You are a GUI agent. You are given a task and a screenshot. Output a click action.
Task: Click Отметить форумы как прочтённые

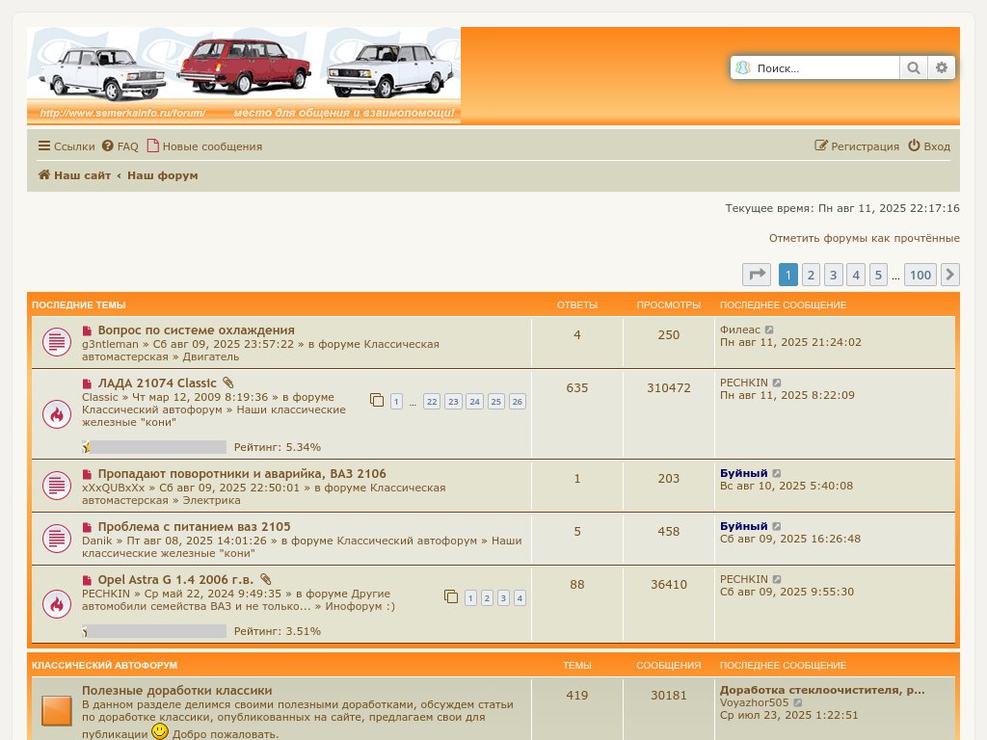pos(864,238)
